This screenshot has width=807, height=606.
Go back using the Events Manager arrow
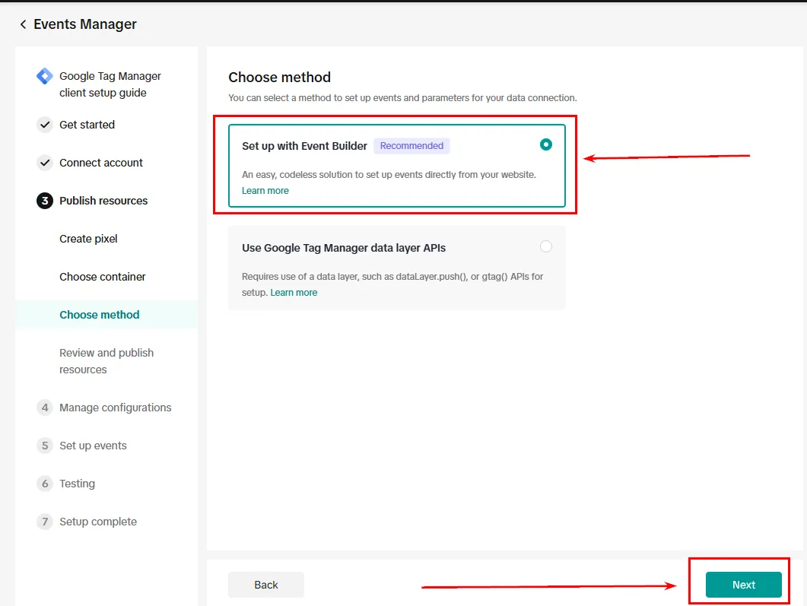(x=23, y=24)
